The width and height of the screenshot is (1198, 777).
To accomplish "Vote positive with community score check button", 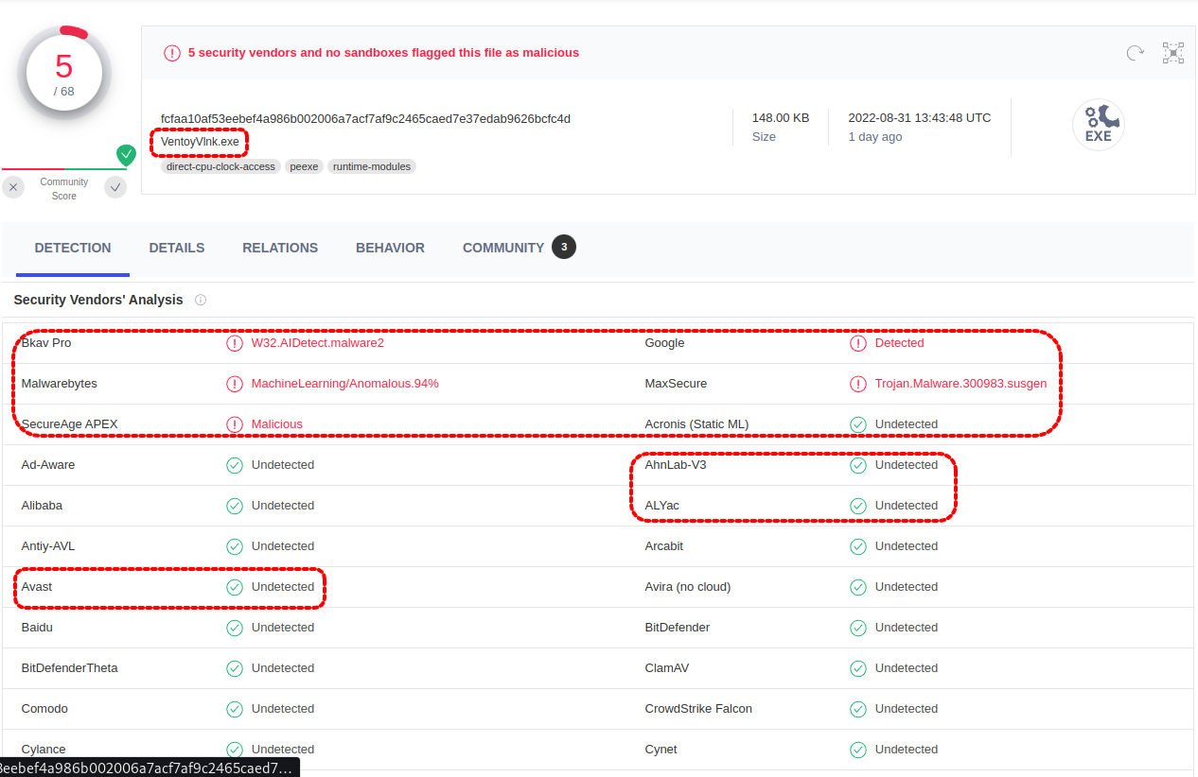I will (x=115, y=187).
